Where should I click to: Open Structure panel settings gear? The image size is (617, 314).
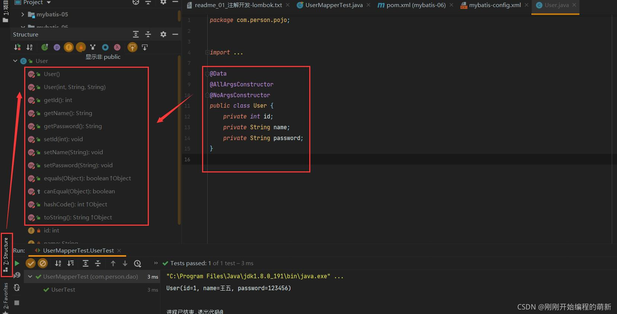coord(163,34)
